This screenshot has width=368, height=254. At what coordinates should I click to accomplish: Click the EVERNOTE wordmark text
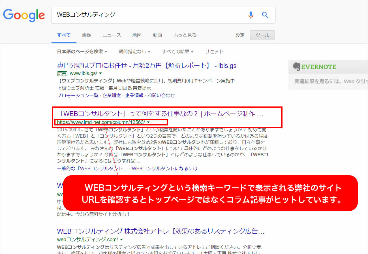click(x=319, y=67)
